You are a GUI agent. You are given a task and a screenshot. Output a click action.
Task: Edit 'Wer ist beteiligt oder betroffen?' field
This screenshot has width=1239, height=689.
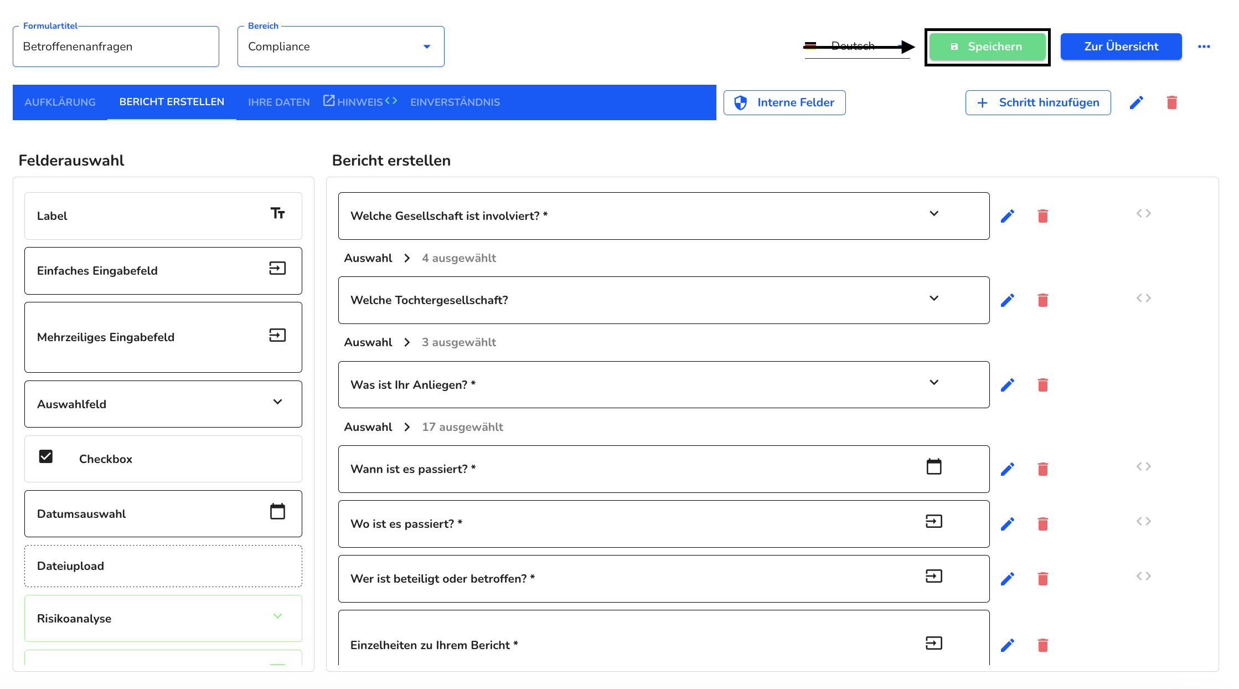(1008, 579)
